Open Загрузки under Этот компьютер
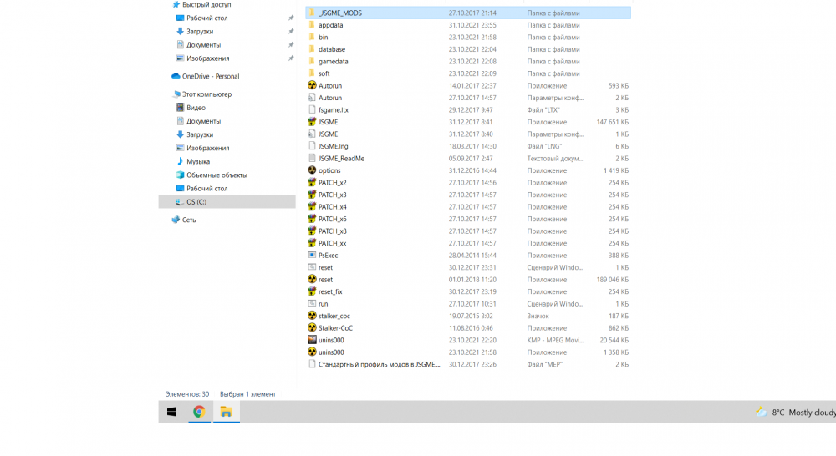This screenshot has height=456, width=836. pos(200,134)
